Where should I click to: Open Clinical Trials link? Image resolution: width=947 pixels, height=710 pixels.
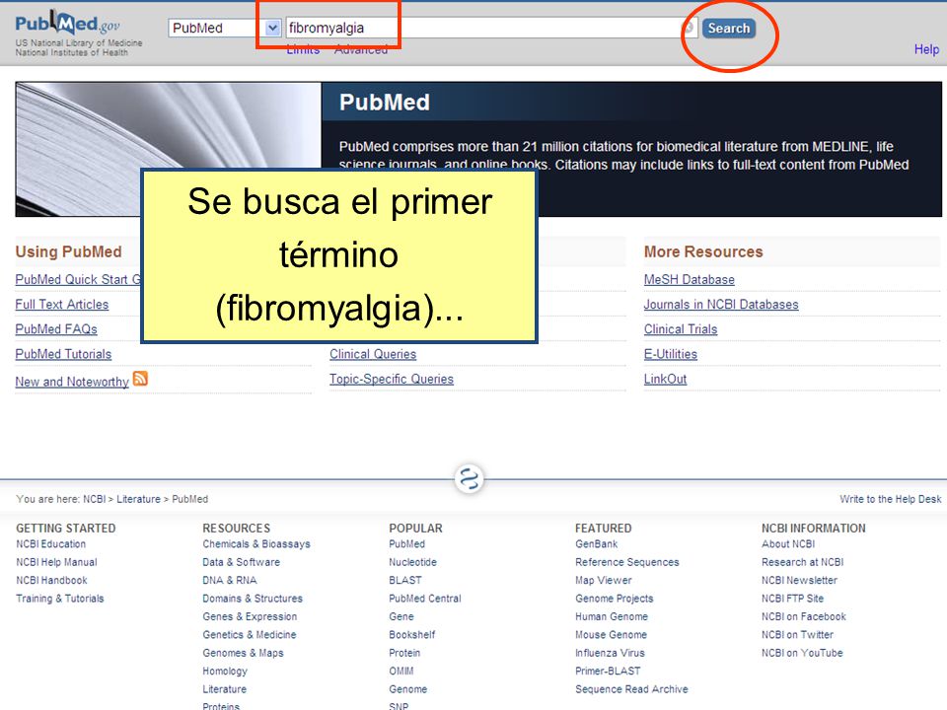click(681, 329)
